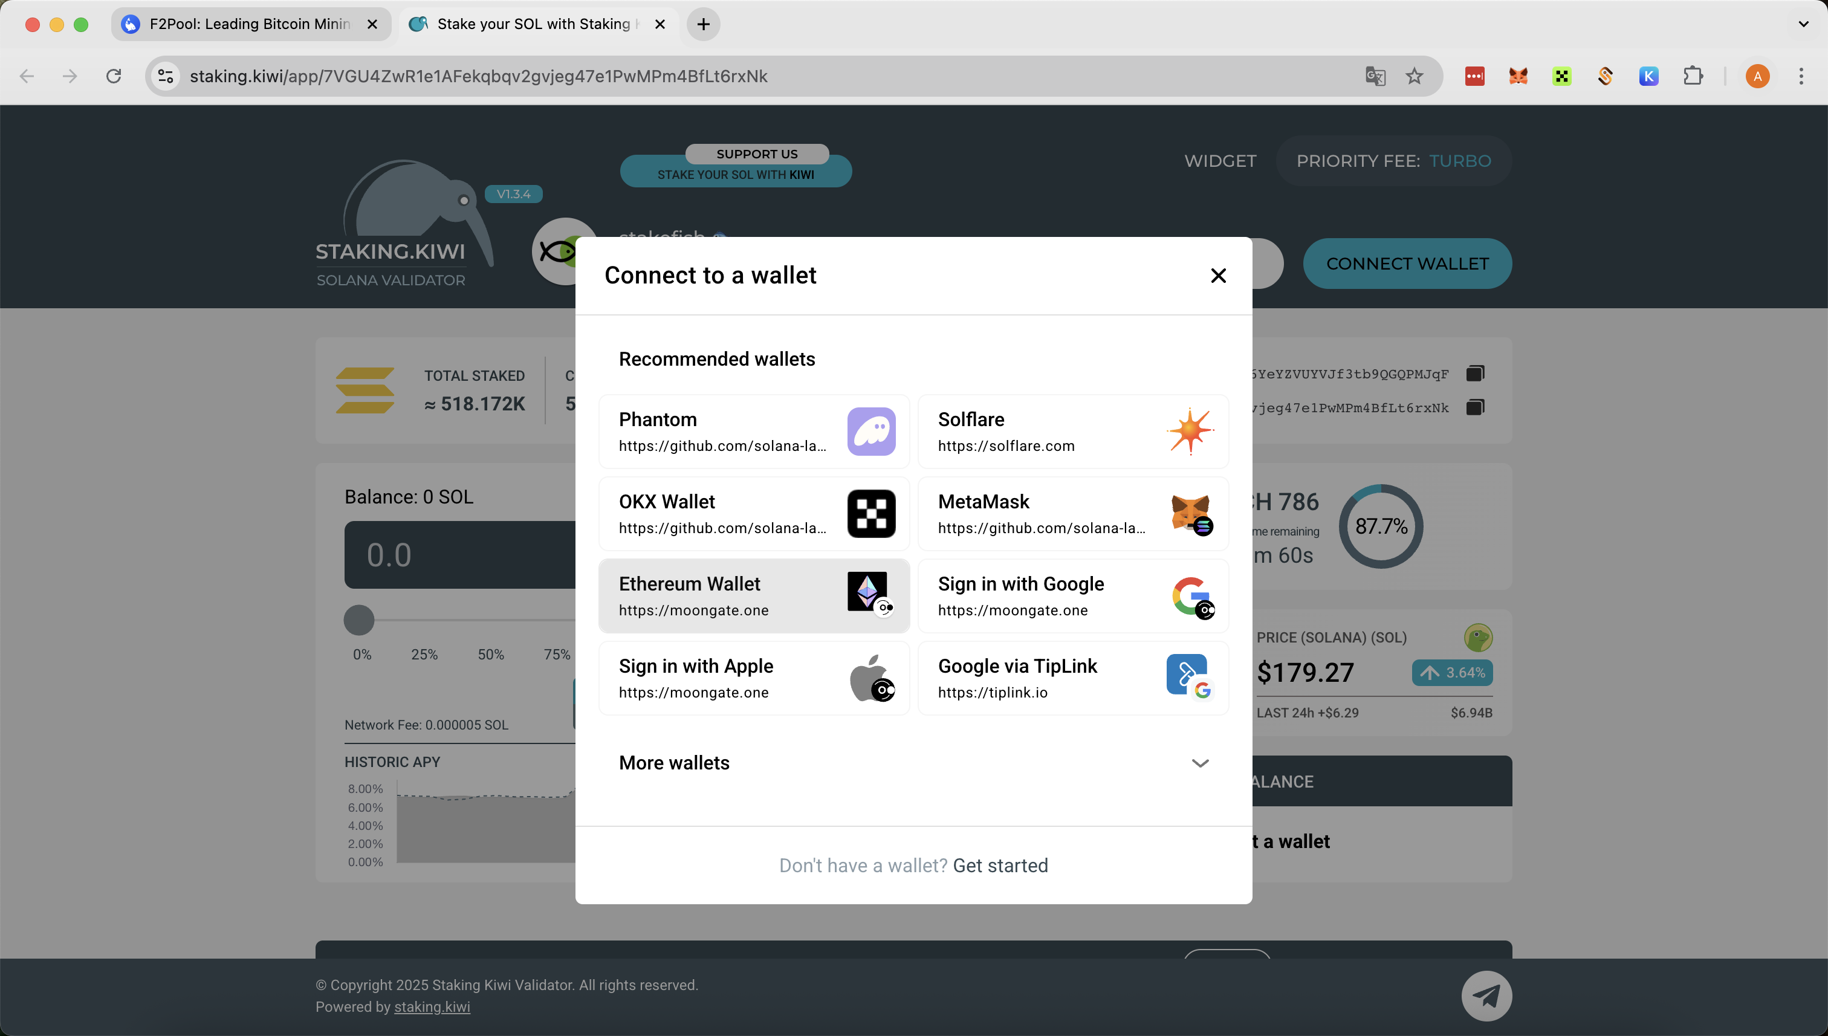Choose Solflare wallet sun icon

pyautogui.click(x=1190, y=431)
